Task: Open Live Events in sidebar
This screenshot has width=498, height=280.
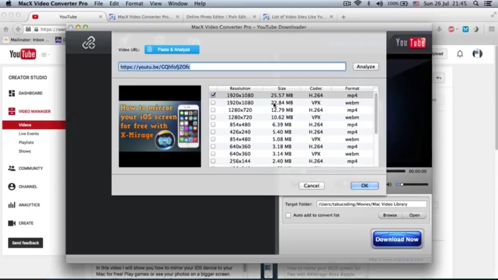Action: point(29,134)
